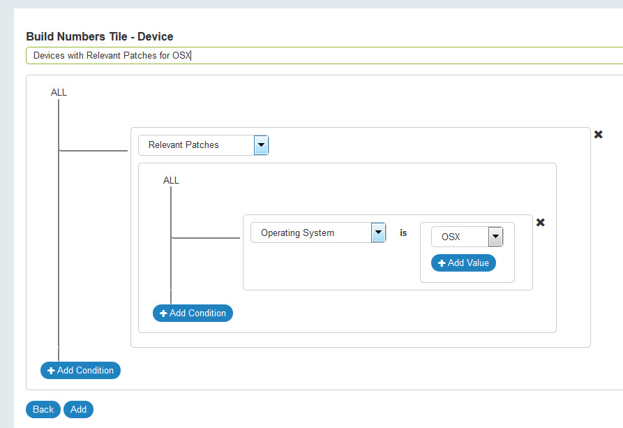Add another value under OSX
This screenshot has width=623, height=428.
463,263
